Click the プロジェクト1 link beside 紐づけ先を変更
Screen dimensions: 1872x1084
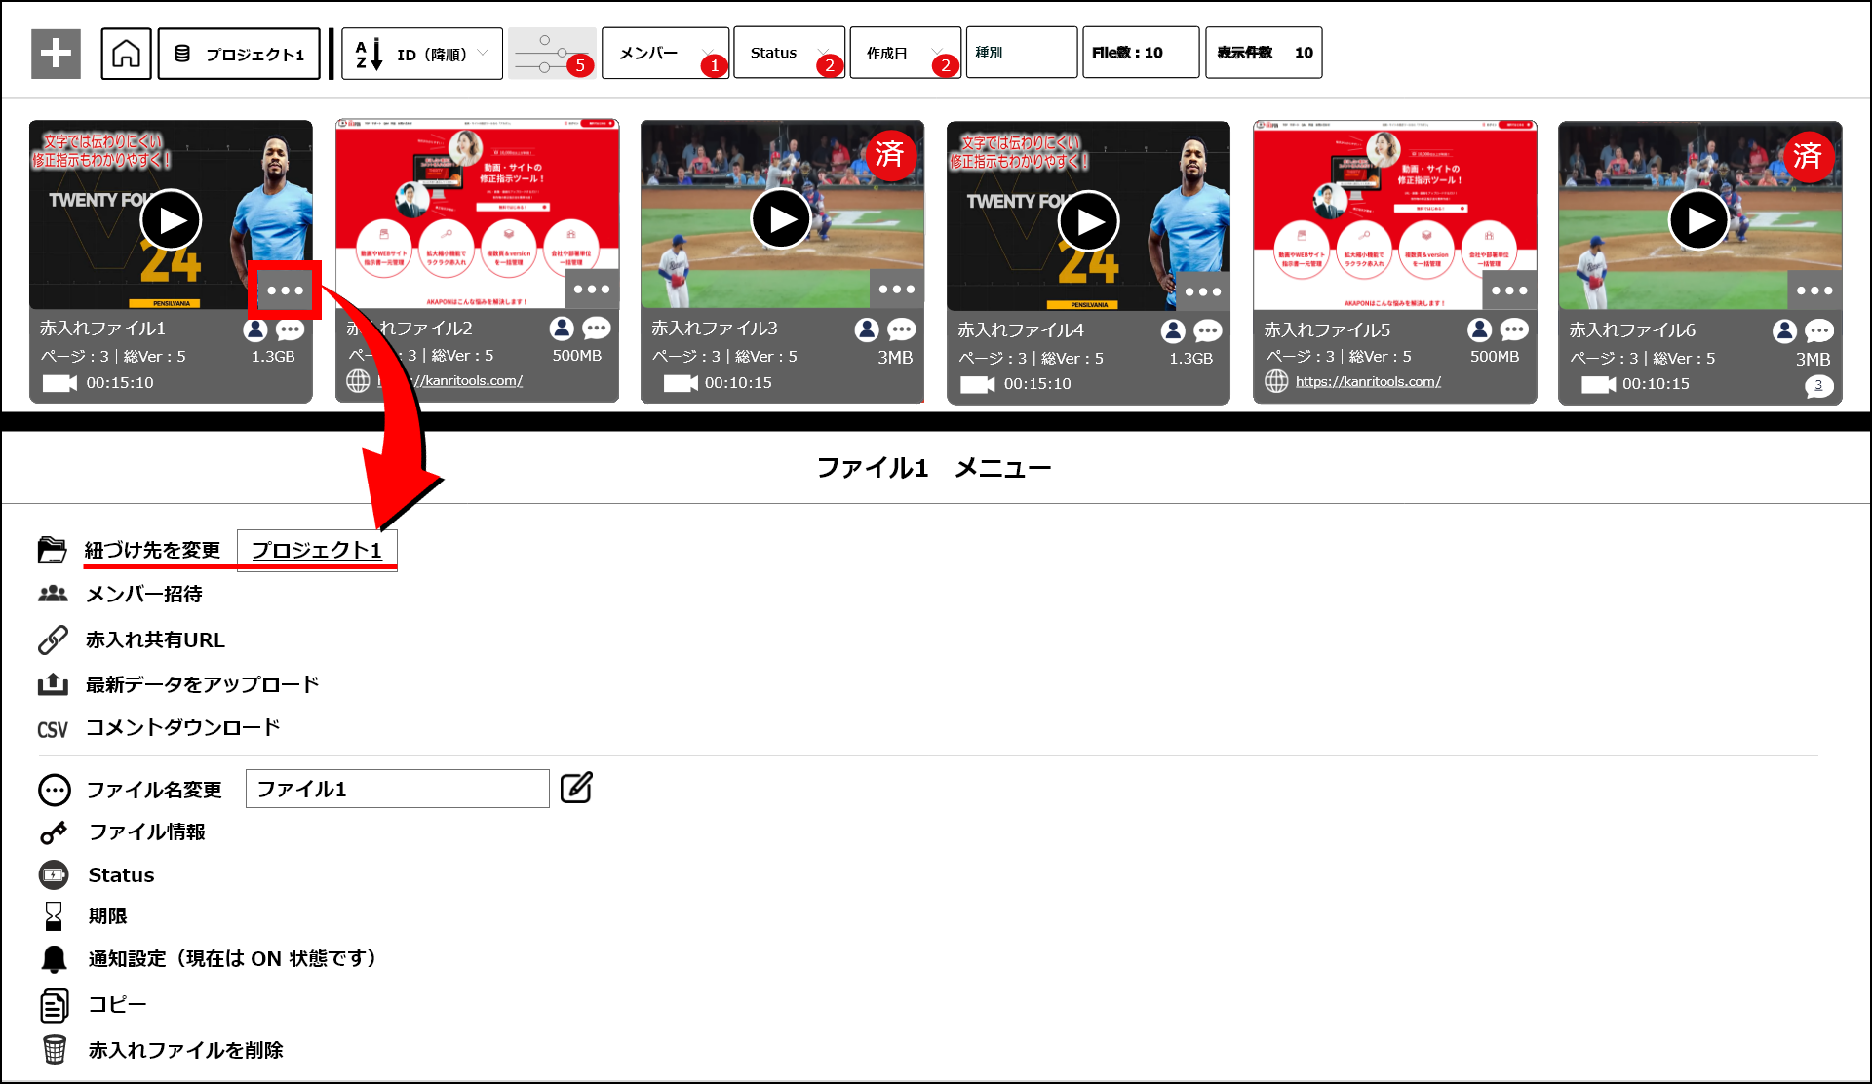316,550
